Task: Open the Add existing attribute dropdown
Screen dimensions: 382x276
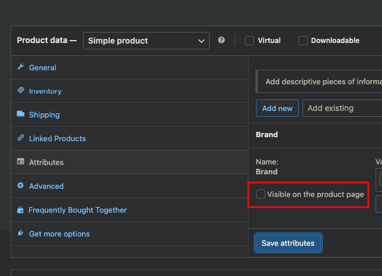Action: (x=343, y=108)
